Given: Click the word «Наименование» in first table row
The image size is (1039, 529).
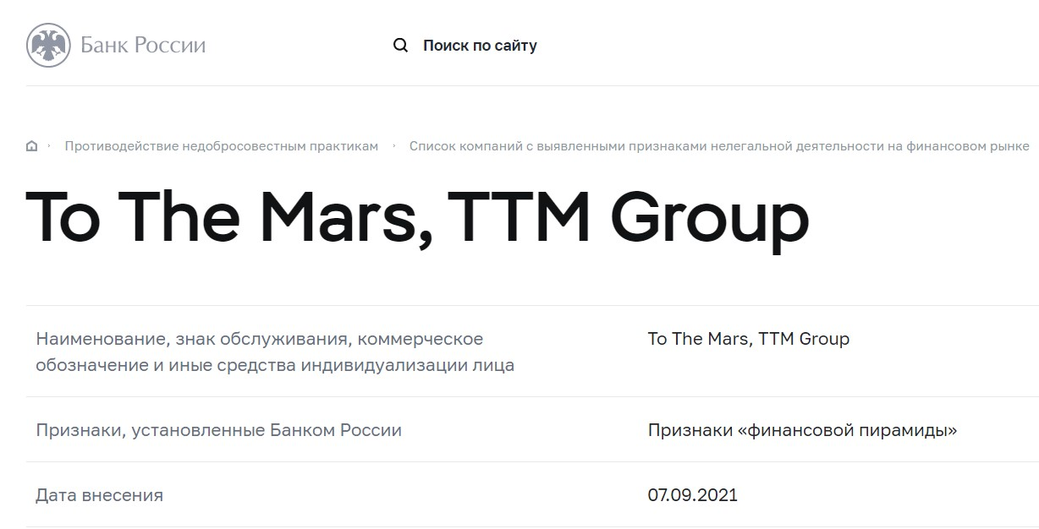Looking at the screenshot, I should 101,339.
